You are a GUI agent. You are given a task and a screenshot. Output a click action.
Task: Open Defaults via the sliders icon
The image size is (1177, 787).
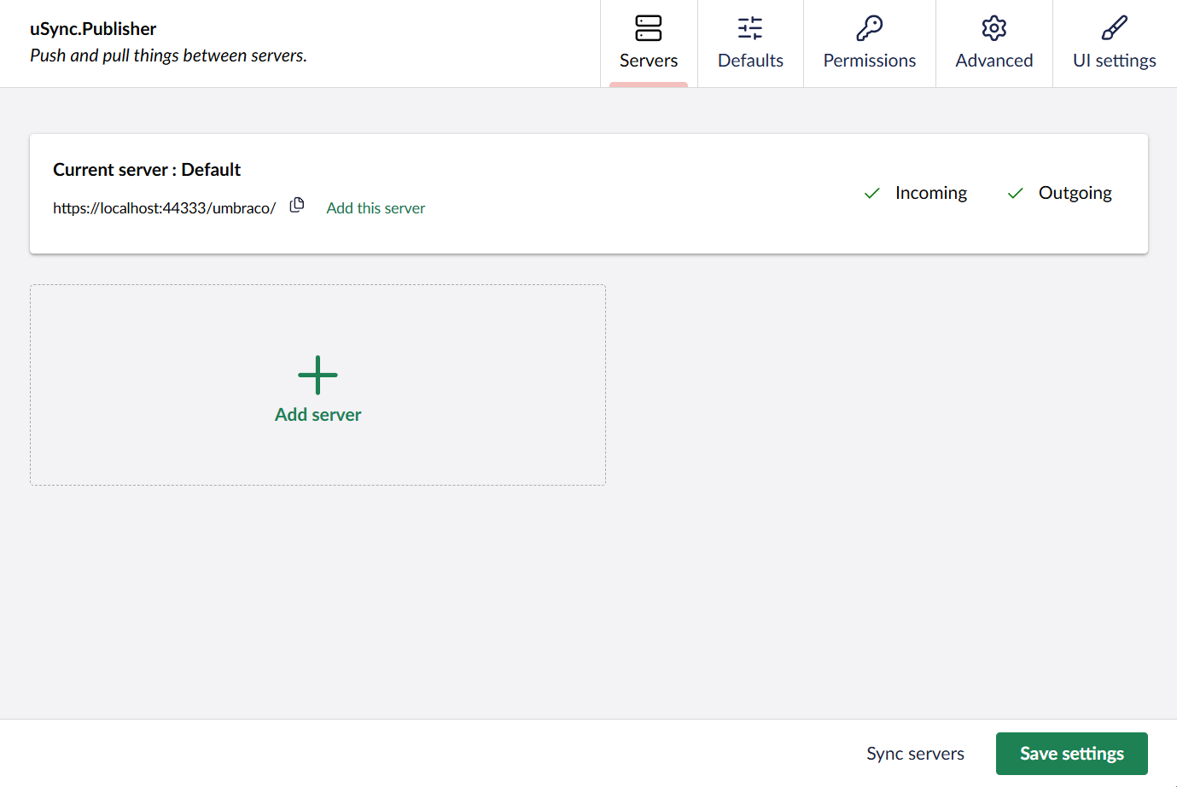[x=750, y=28]
